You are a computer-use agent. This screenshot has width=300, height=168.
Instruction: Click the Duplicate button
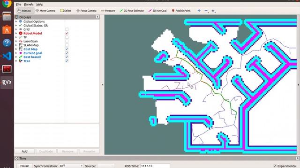[46, 151]
